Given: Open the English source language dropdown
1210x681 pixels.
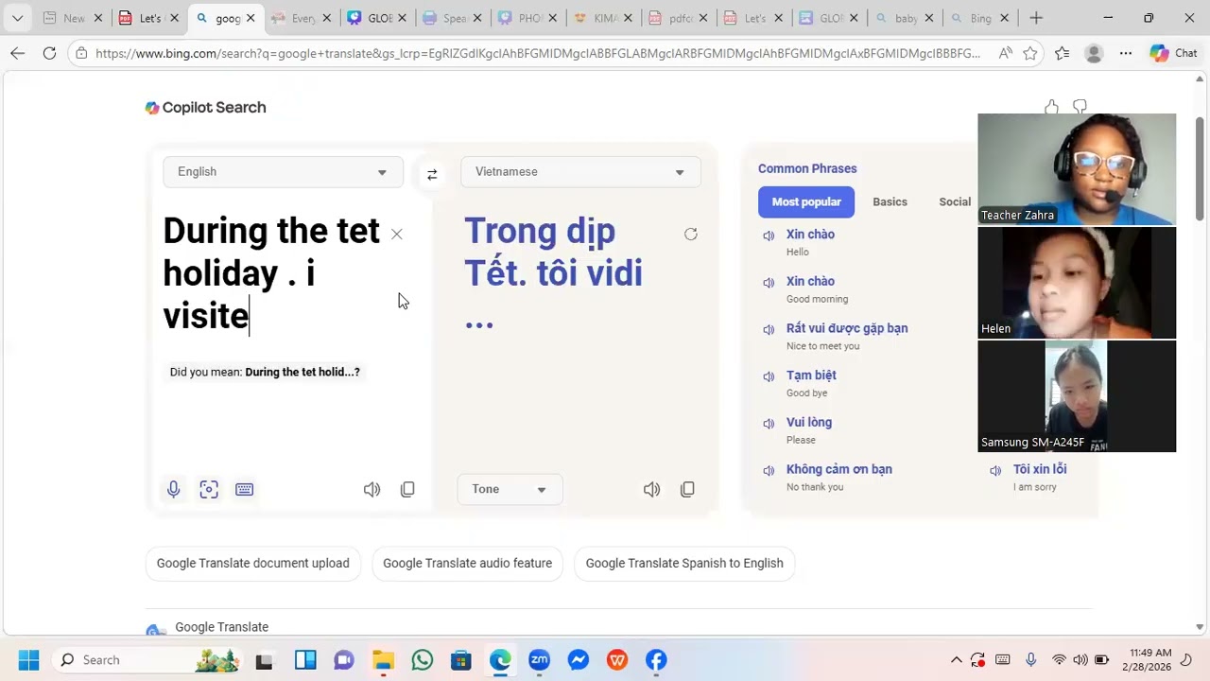Looking at the screenshot, I should 283,172.
